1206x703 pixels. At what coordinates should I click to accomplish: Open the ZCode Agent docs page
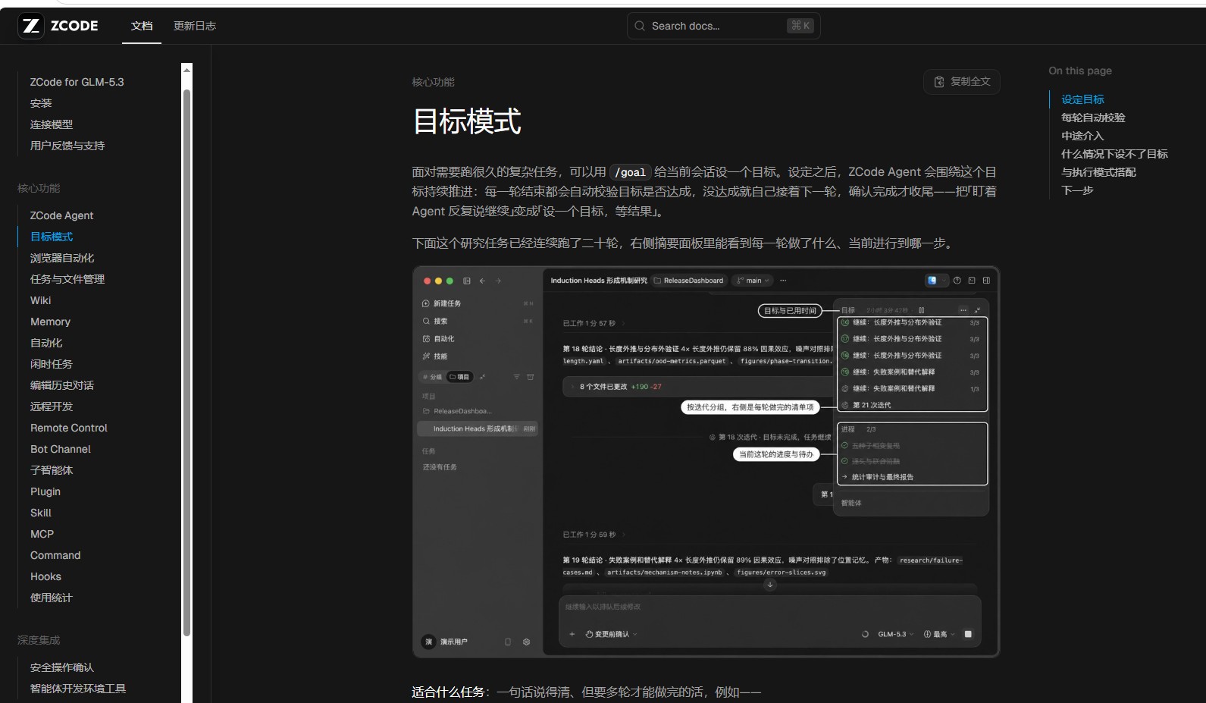tap(61, 215)
